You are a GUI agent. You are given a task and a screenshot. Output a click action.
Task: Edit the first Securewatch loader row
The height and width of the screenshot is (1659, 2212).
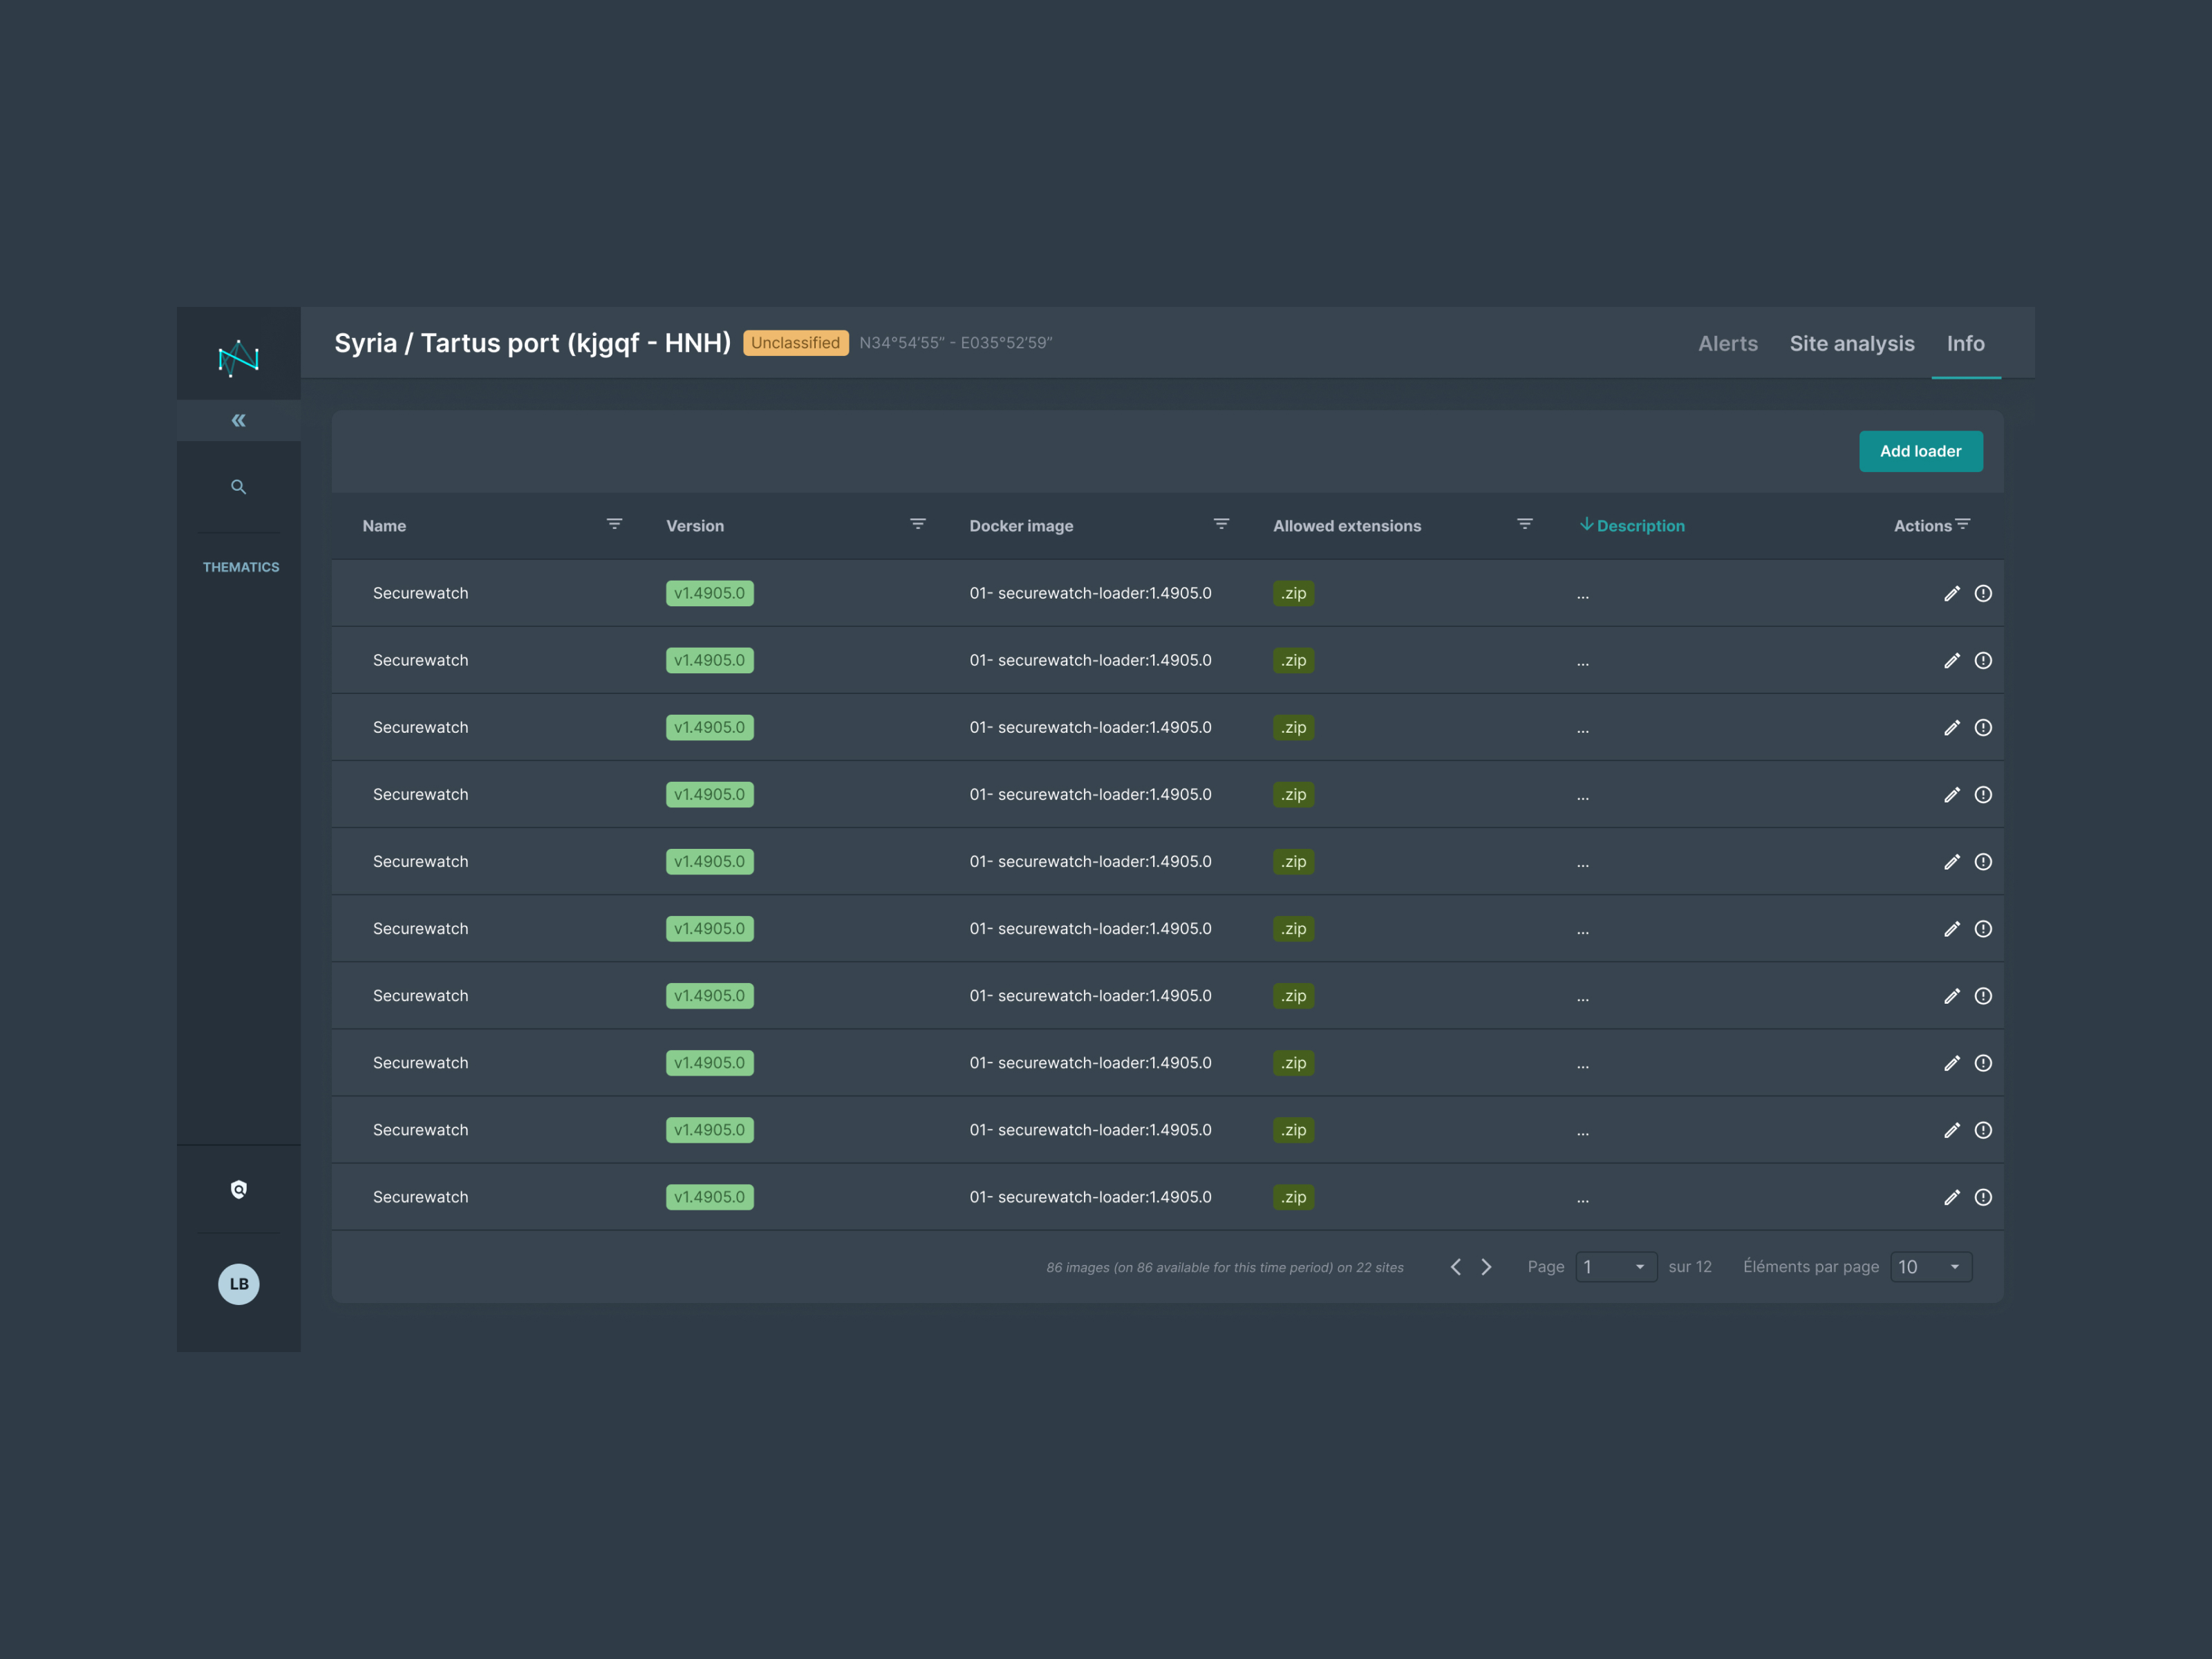coord(1951,594)
